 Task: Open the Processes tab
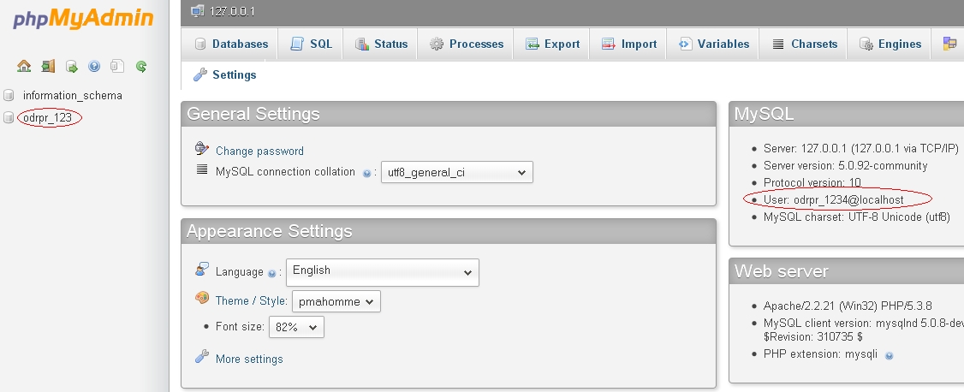point(466,45)
